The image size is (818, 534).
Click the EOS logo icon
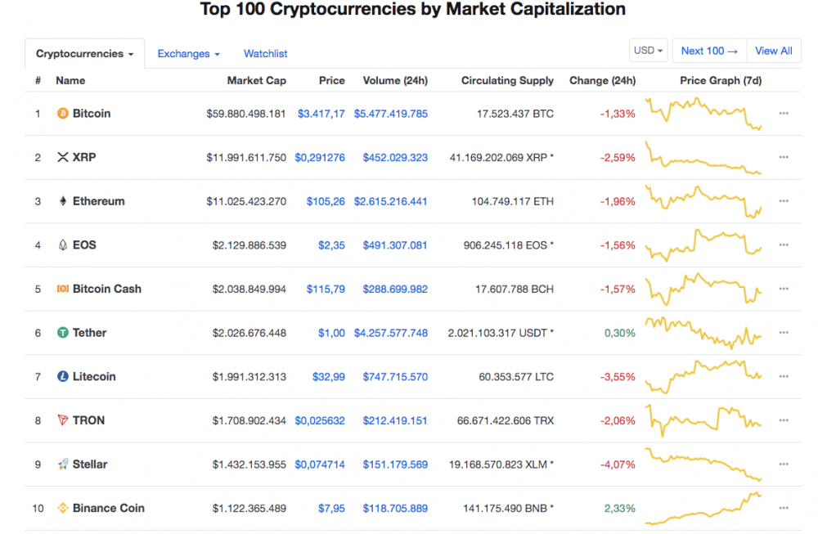coord(62,245)
